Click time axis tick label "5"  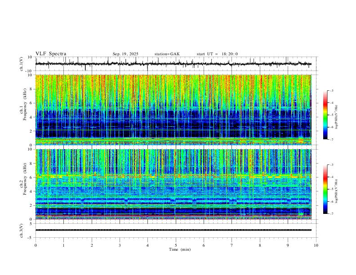176,245
